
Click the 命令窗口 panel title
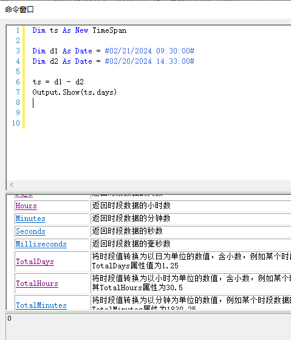click(x=19, y=10)
